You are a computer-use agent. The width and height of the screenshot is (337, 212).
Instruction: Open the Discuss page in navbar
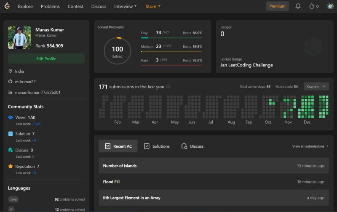point(99,6)
